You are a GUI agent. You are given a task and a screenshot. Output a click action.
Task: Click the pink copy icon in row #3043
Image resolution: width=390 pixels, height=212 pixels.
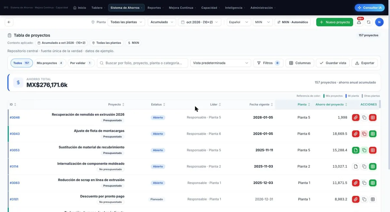[364, 134]
